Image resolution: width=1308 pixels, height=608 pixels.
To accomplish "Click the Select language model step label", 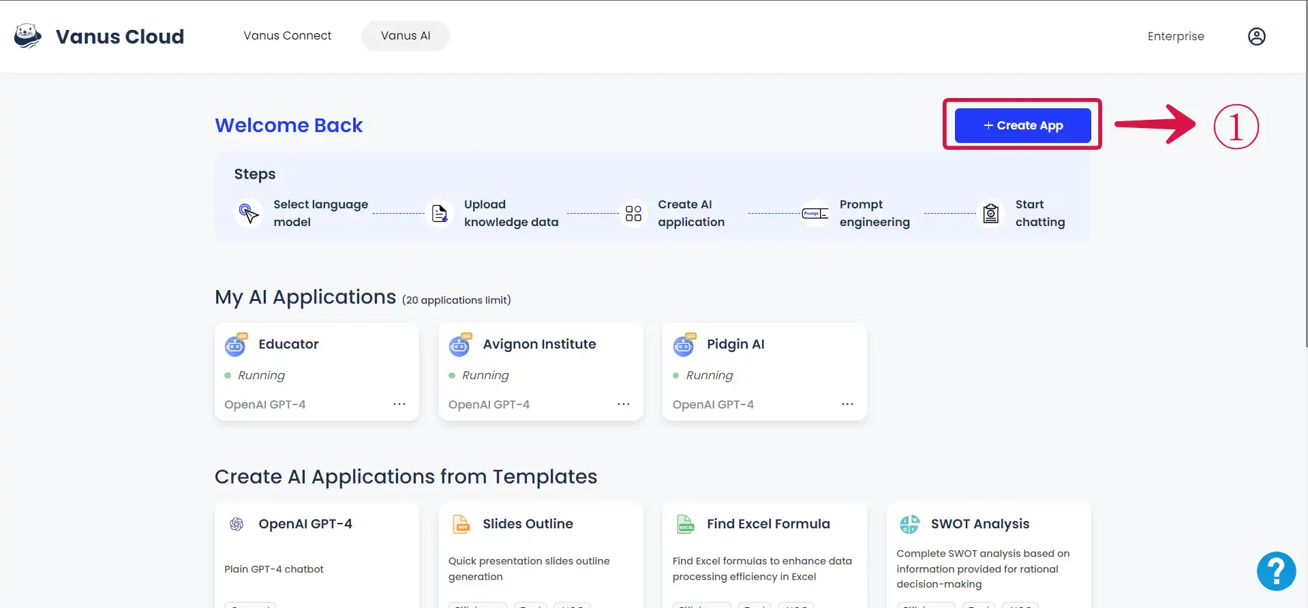I will (321, 213).
